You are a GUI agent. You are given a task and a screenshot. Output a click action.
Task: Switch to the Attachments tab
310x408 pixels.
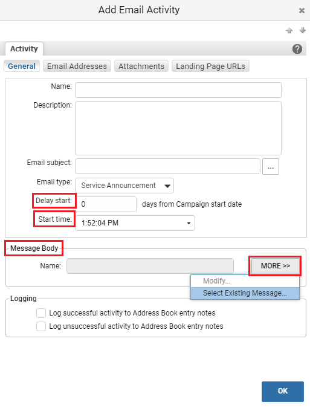(x=141, y=66)
